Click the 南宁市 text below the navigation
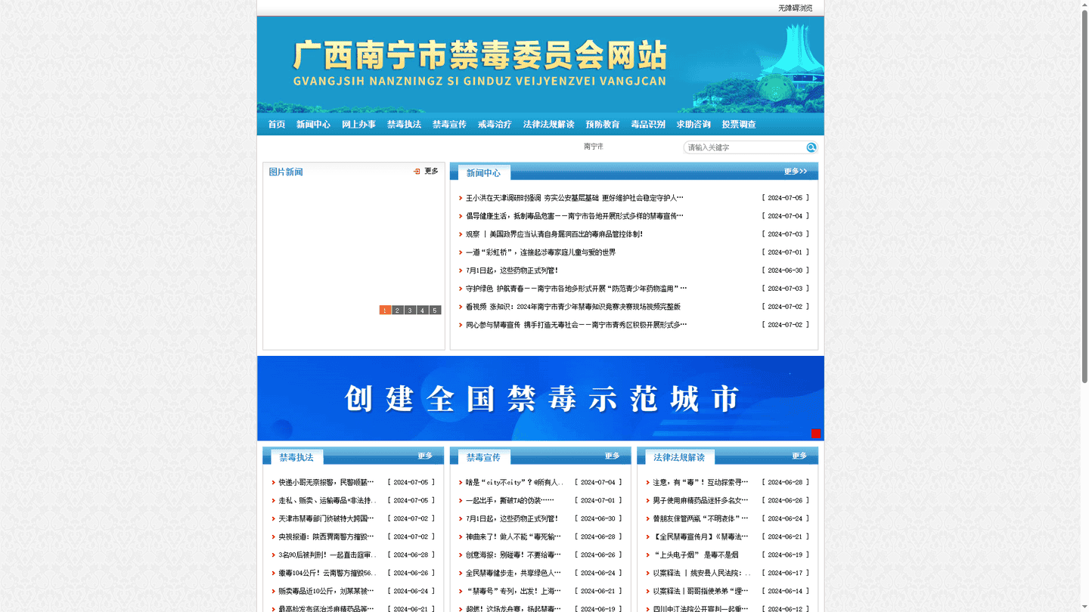This screenshot has width=1089, height=612. [x=594, y=147]
